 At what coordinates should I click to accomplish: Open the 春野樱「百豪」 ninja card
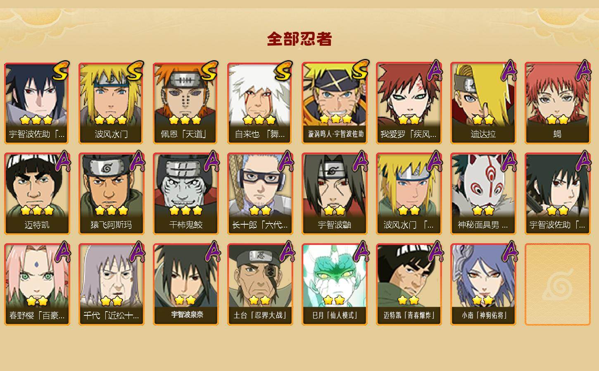tap(37, 284)
